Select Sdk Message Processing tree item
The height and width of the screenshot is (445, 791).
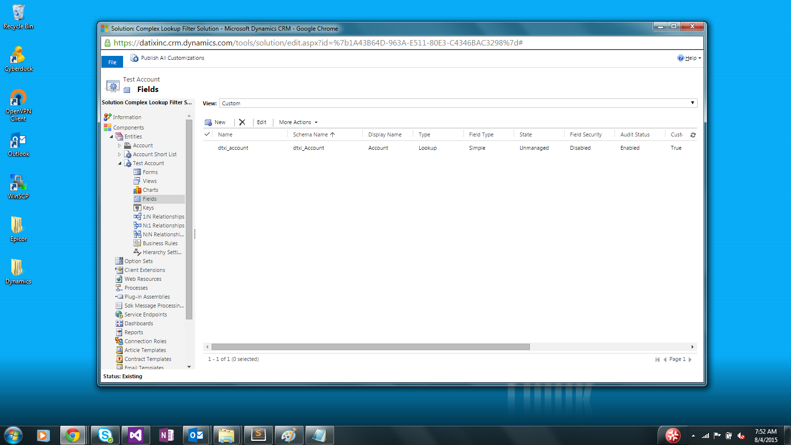154,306
